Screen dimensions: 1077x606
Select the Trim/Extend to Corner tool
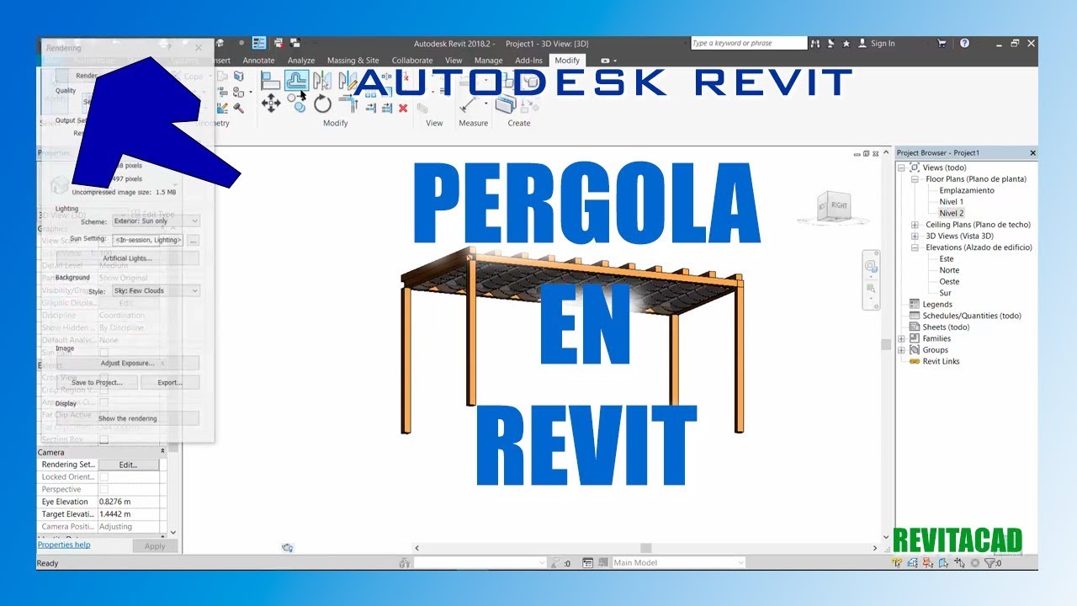[x=348, y=104]
